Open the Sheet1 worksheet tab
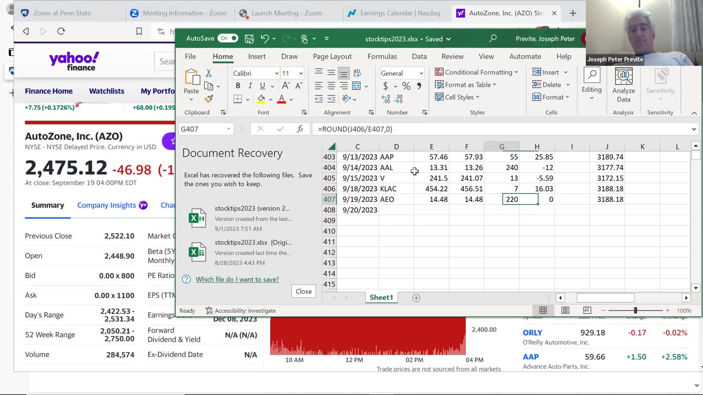 [x=381, y=297]
